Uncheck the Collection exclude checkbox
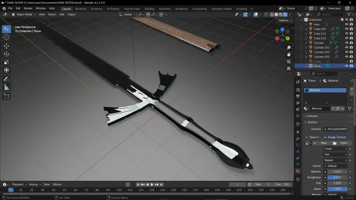356x200 pixels. point(342,20)
